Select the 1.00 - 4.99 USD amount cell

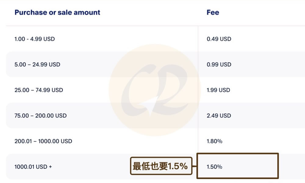[x=34, y=39]
